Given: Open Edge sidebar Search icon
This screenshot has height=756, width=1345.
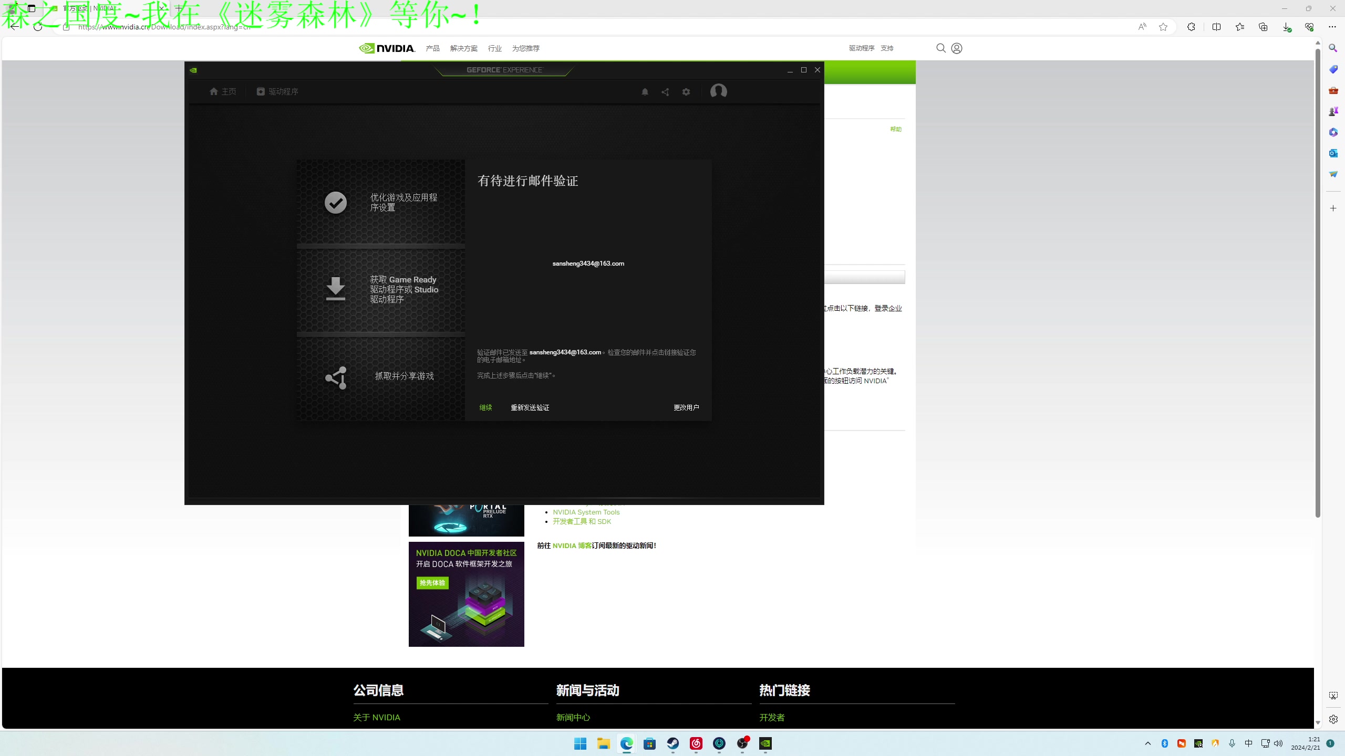Looking at the screenshot, I should click(x=1333, y=48).
